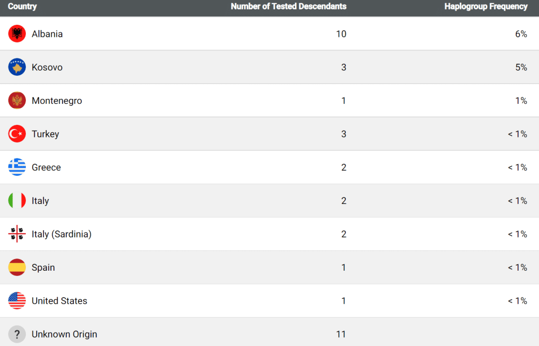
Task: Click the Unknown Origin label
Action: [x=64, y=334]
